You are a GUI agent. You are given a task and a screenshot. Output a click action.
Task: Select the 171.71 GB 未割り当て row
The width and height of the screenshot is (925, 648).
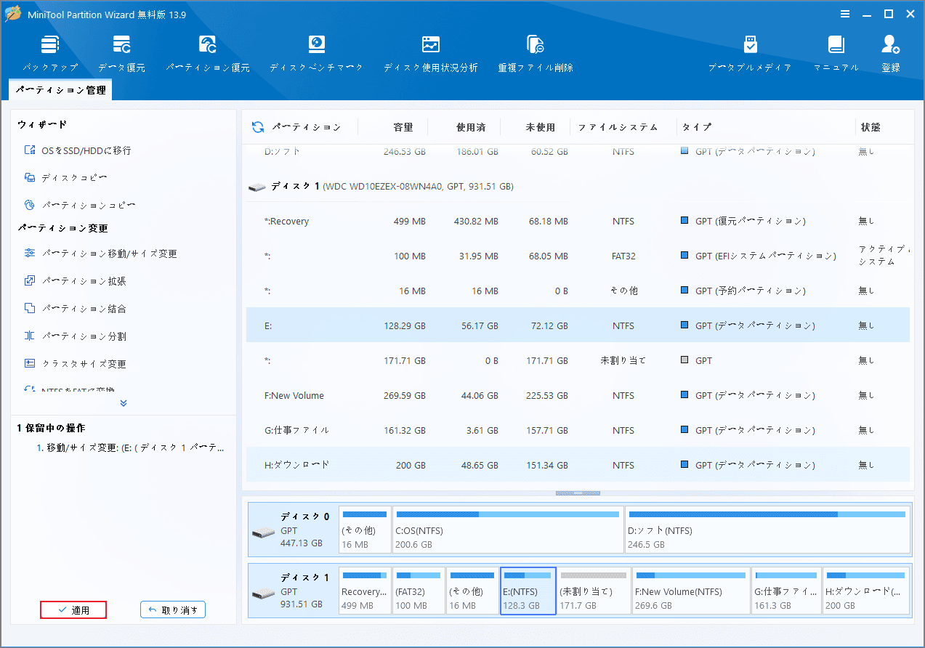point(578,360)
